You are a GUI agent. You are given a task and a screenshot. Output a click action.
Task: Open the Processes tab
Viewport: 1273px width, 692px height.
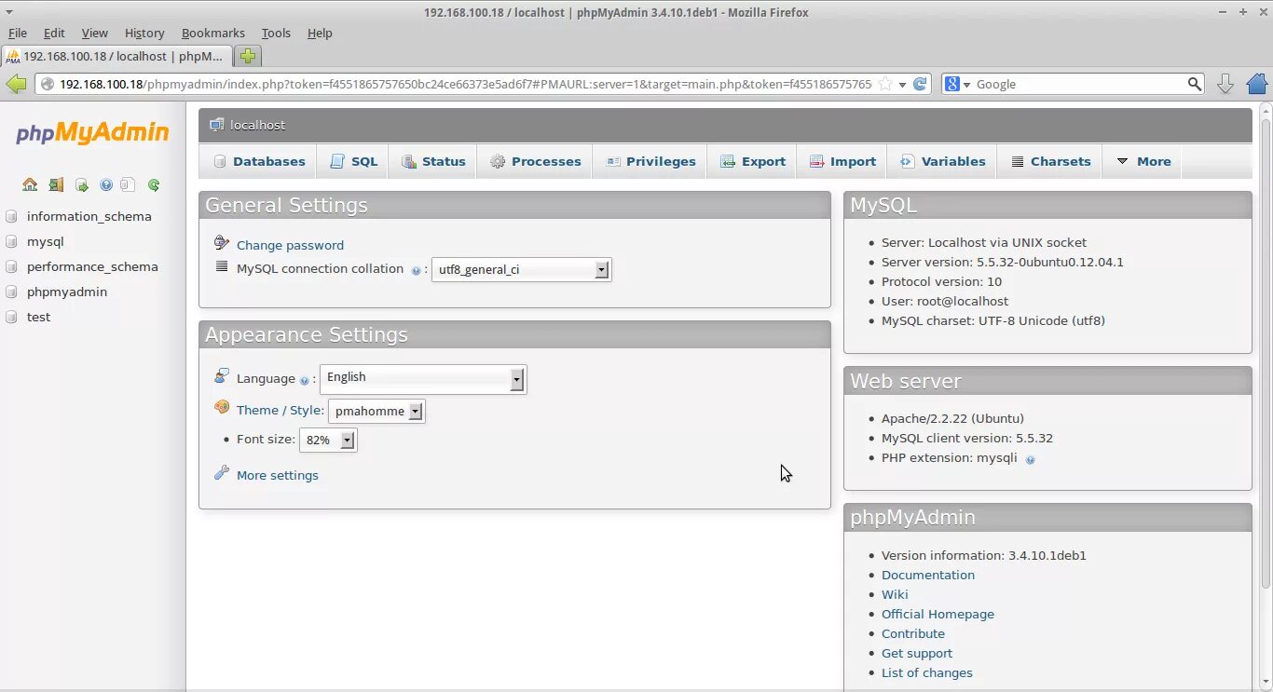(x=536, y=161)
